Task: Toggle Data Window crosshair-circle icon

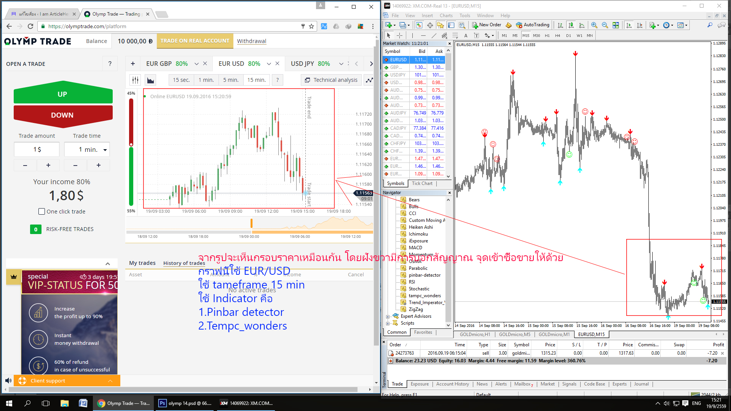Action: 430,25
